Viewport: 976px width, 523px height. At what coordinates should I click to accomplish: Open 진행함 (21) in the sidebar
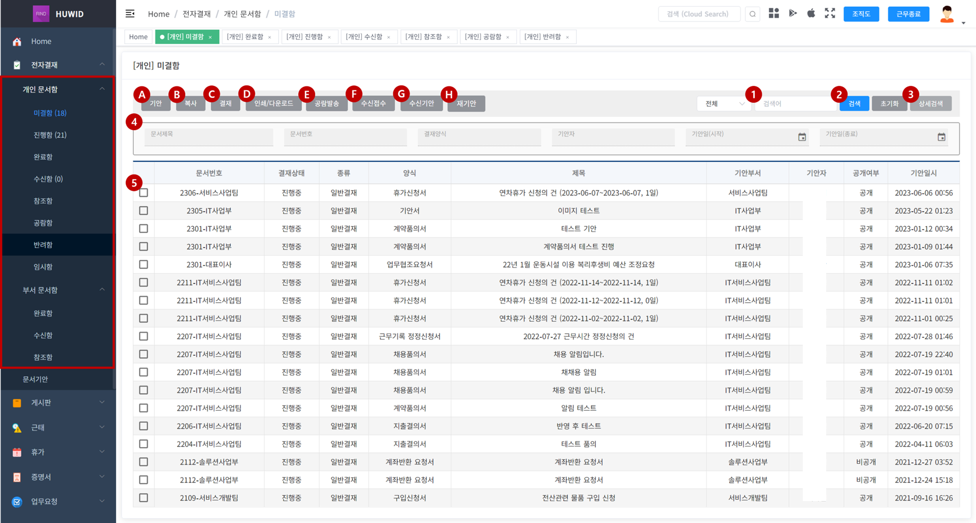point(50,135)
